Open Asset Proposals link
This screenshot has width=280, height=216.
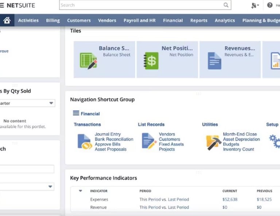[x=110, y=149]
